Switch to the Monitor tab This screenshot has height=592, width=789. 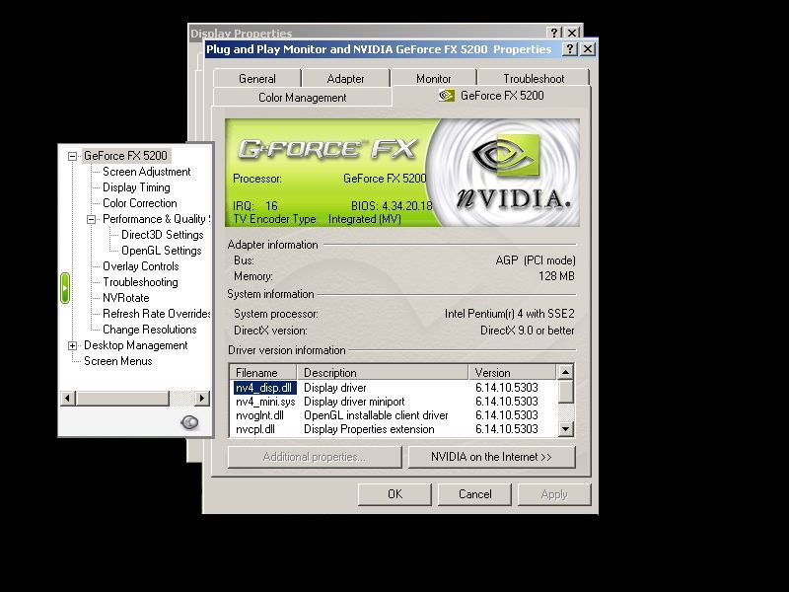433,79
